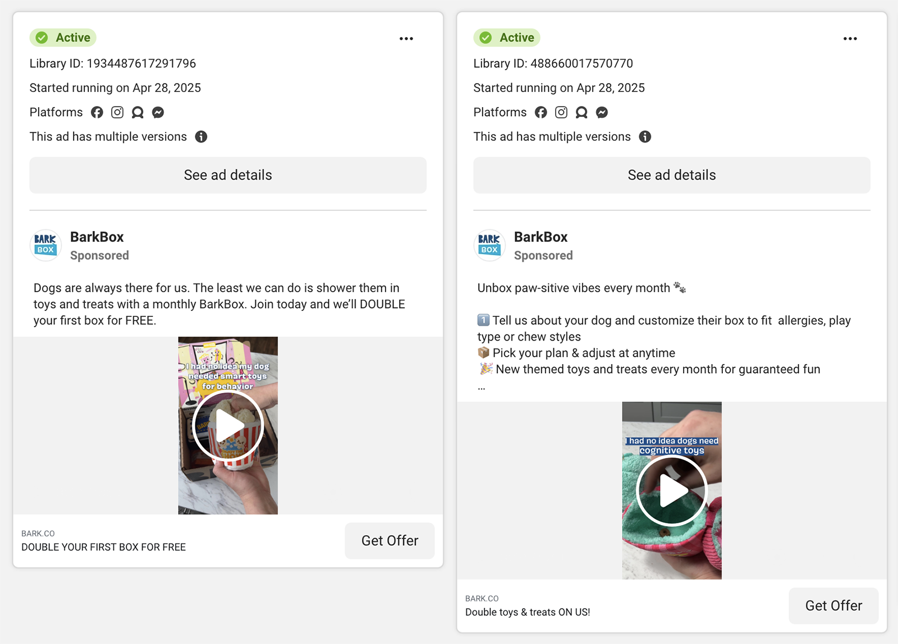This screenshot has width=898, height=644.
Task: Click Facebook platform icon in right ad
Action: (541, 112)
